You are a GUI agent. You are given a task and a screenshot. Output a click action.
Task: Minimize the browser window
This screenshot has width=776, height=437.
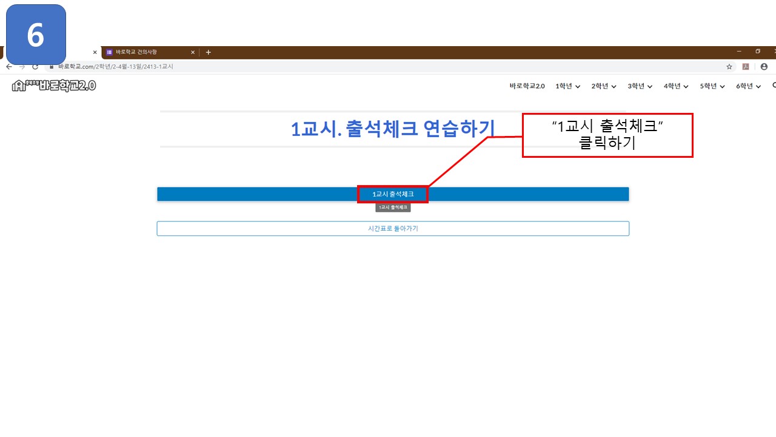[x=740, y=51]
